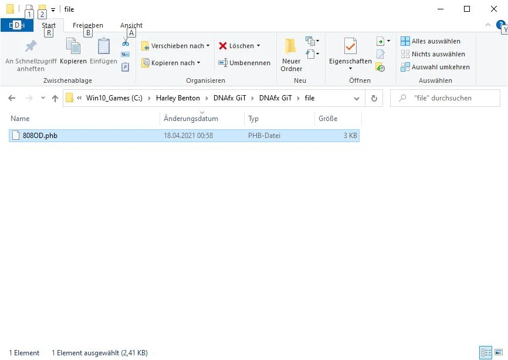Sort by the Name column header
This screenshot has height=360, width=508.
pos(84,119)
